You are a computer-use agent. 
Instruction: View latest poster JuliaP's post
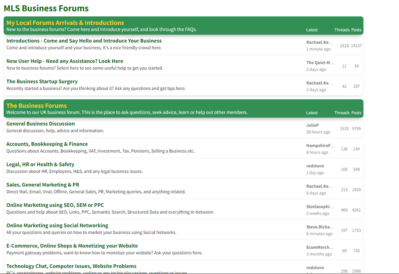point(313,125)
